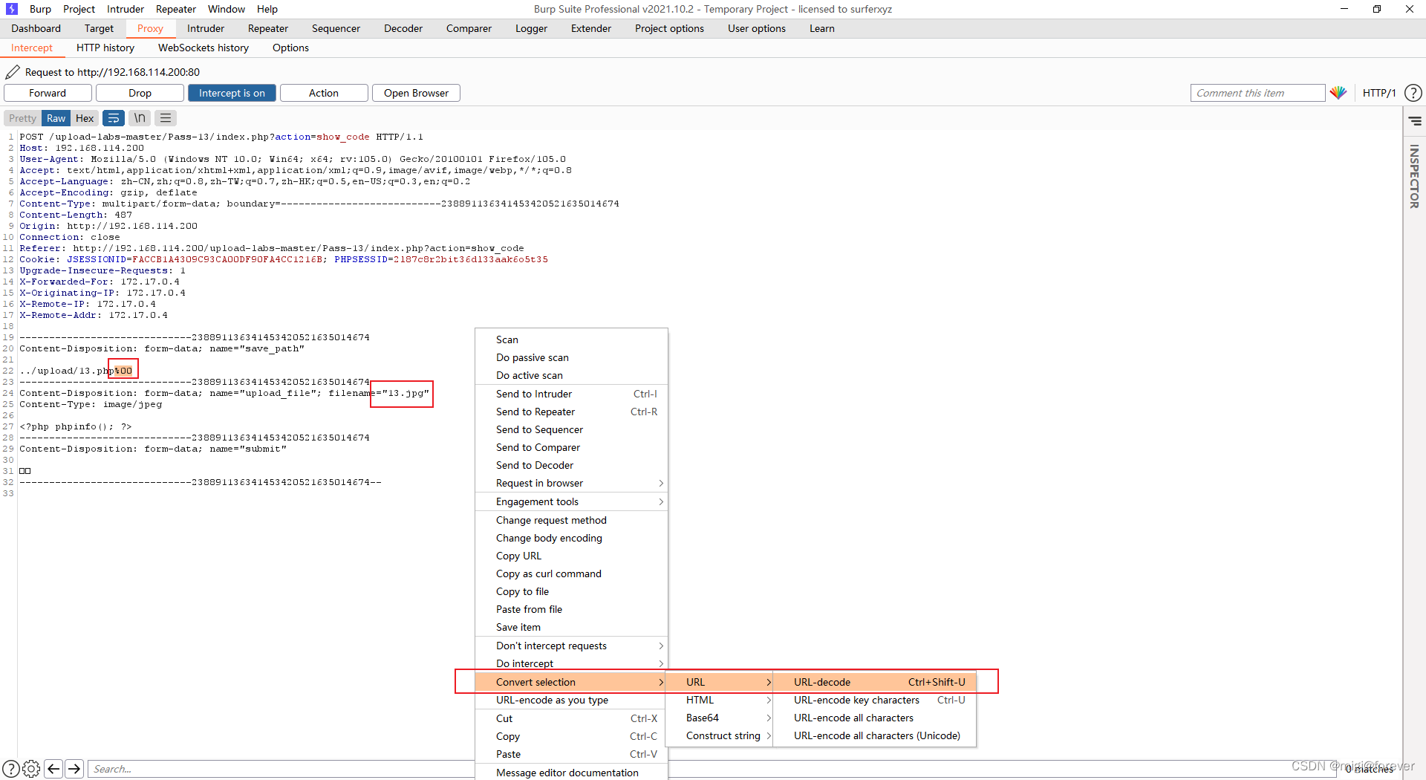1426x780 pixels.
Task: Open the User options tab
Action: pyautogui.click(x=757, y=28)
